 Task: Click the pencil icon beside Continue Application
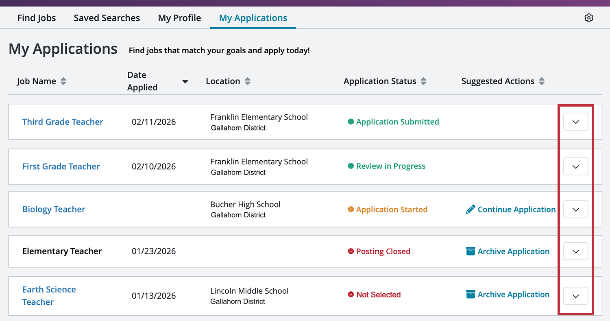(x=471, y=209)
